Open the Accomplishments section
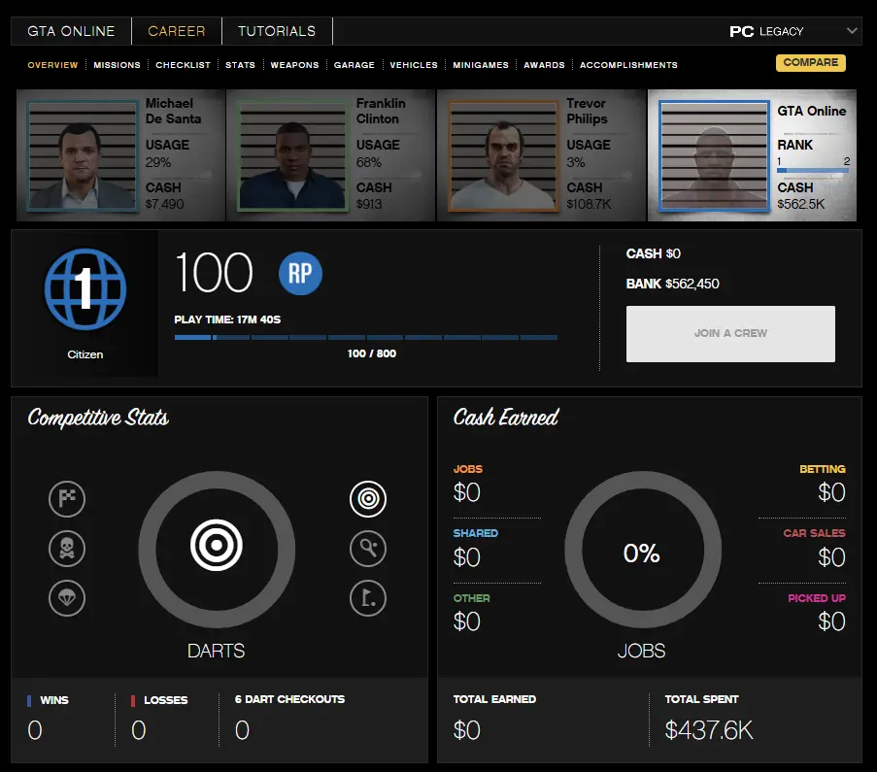877x772 pixels. pos(628,65)
